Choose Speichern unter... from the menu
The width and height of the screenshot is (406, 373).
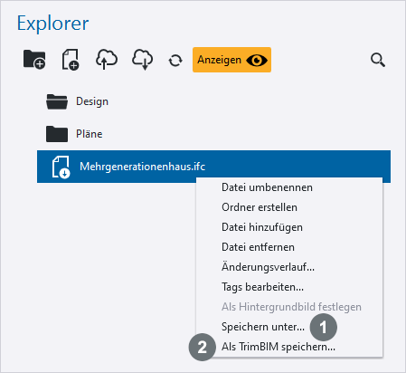pyautogui.click(x=263, y=327)
